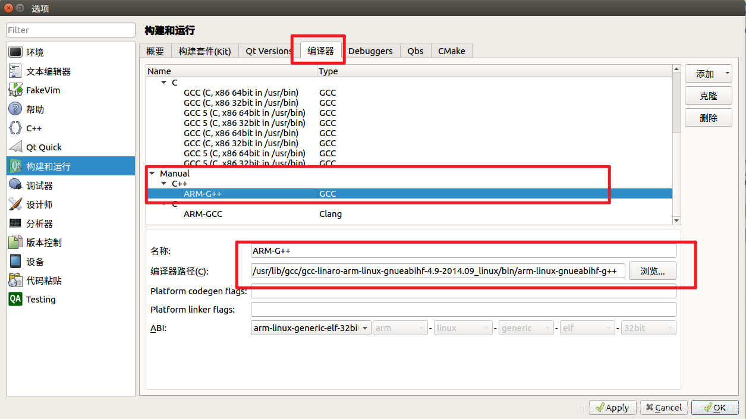Viewport: 746px width, 419px height.
Task: Click the 浏览... browse button
Action: (x=653, y=271)
